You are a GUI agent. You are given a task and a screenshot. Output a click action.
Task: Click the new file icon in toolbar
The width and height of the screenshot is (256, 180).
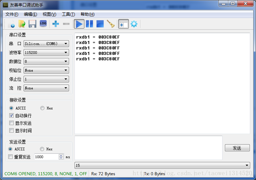11,24
